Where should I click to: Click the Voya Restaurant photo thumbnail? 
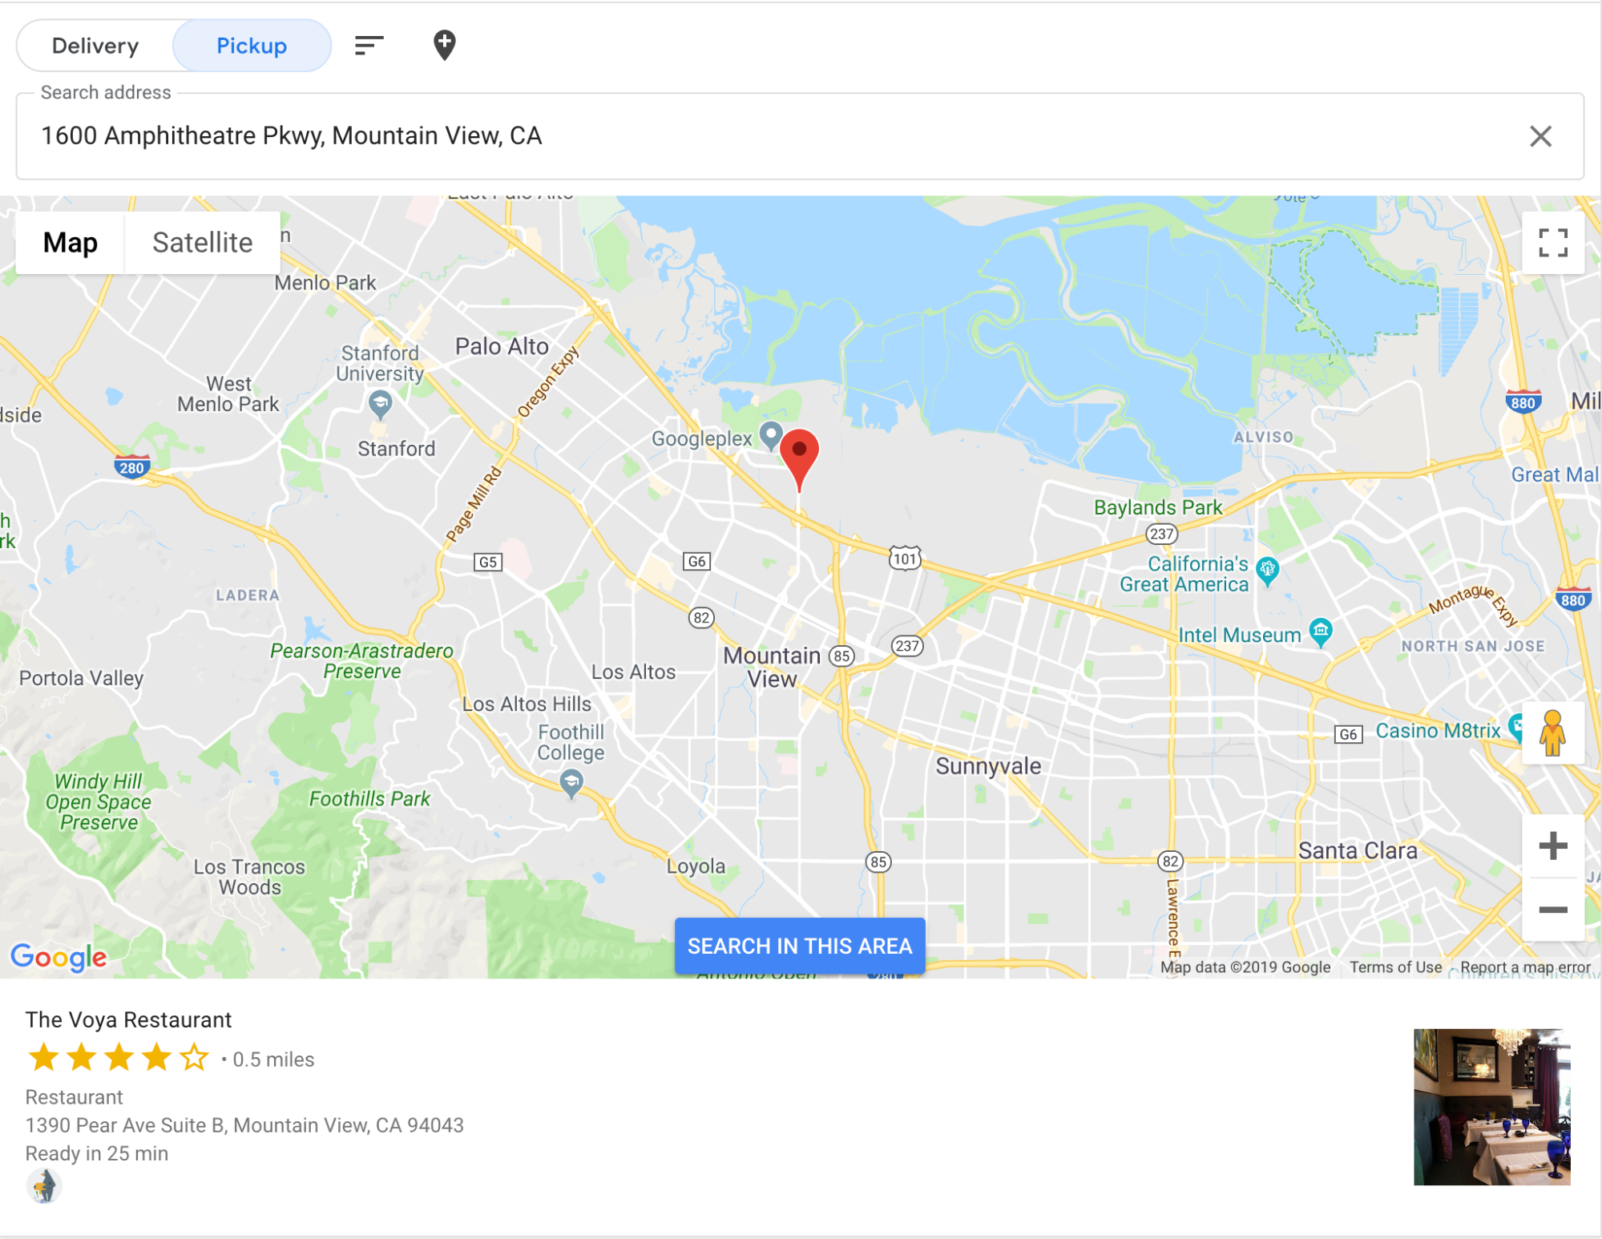pyautogui.click(x=1491, y=1107)
